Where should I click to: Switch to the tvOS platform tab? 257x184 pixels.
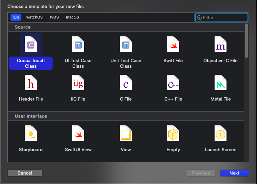point(54,17)
